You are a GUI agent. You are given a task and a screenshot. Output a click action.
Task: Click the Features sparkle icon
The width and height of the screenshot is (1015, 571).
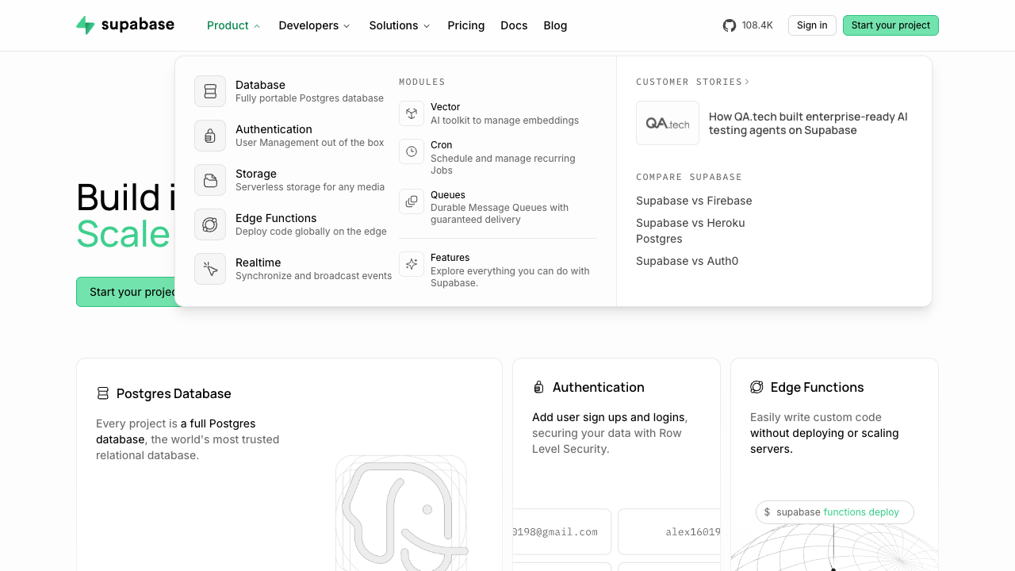[412, 264]
